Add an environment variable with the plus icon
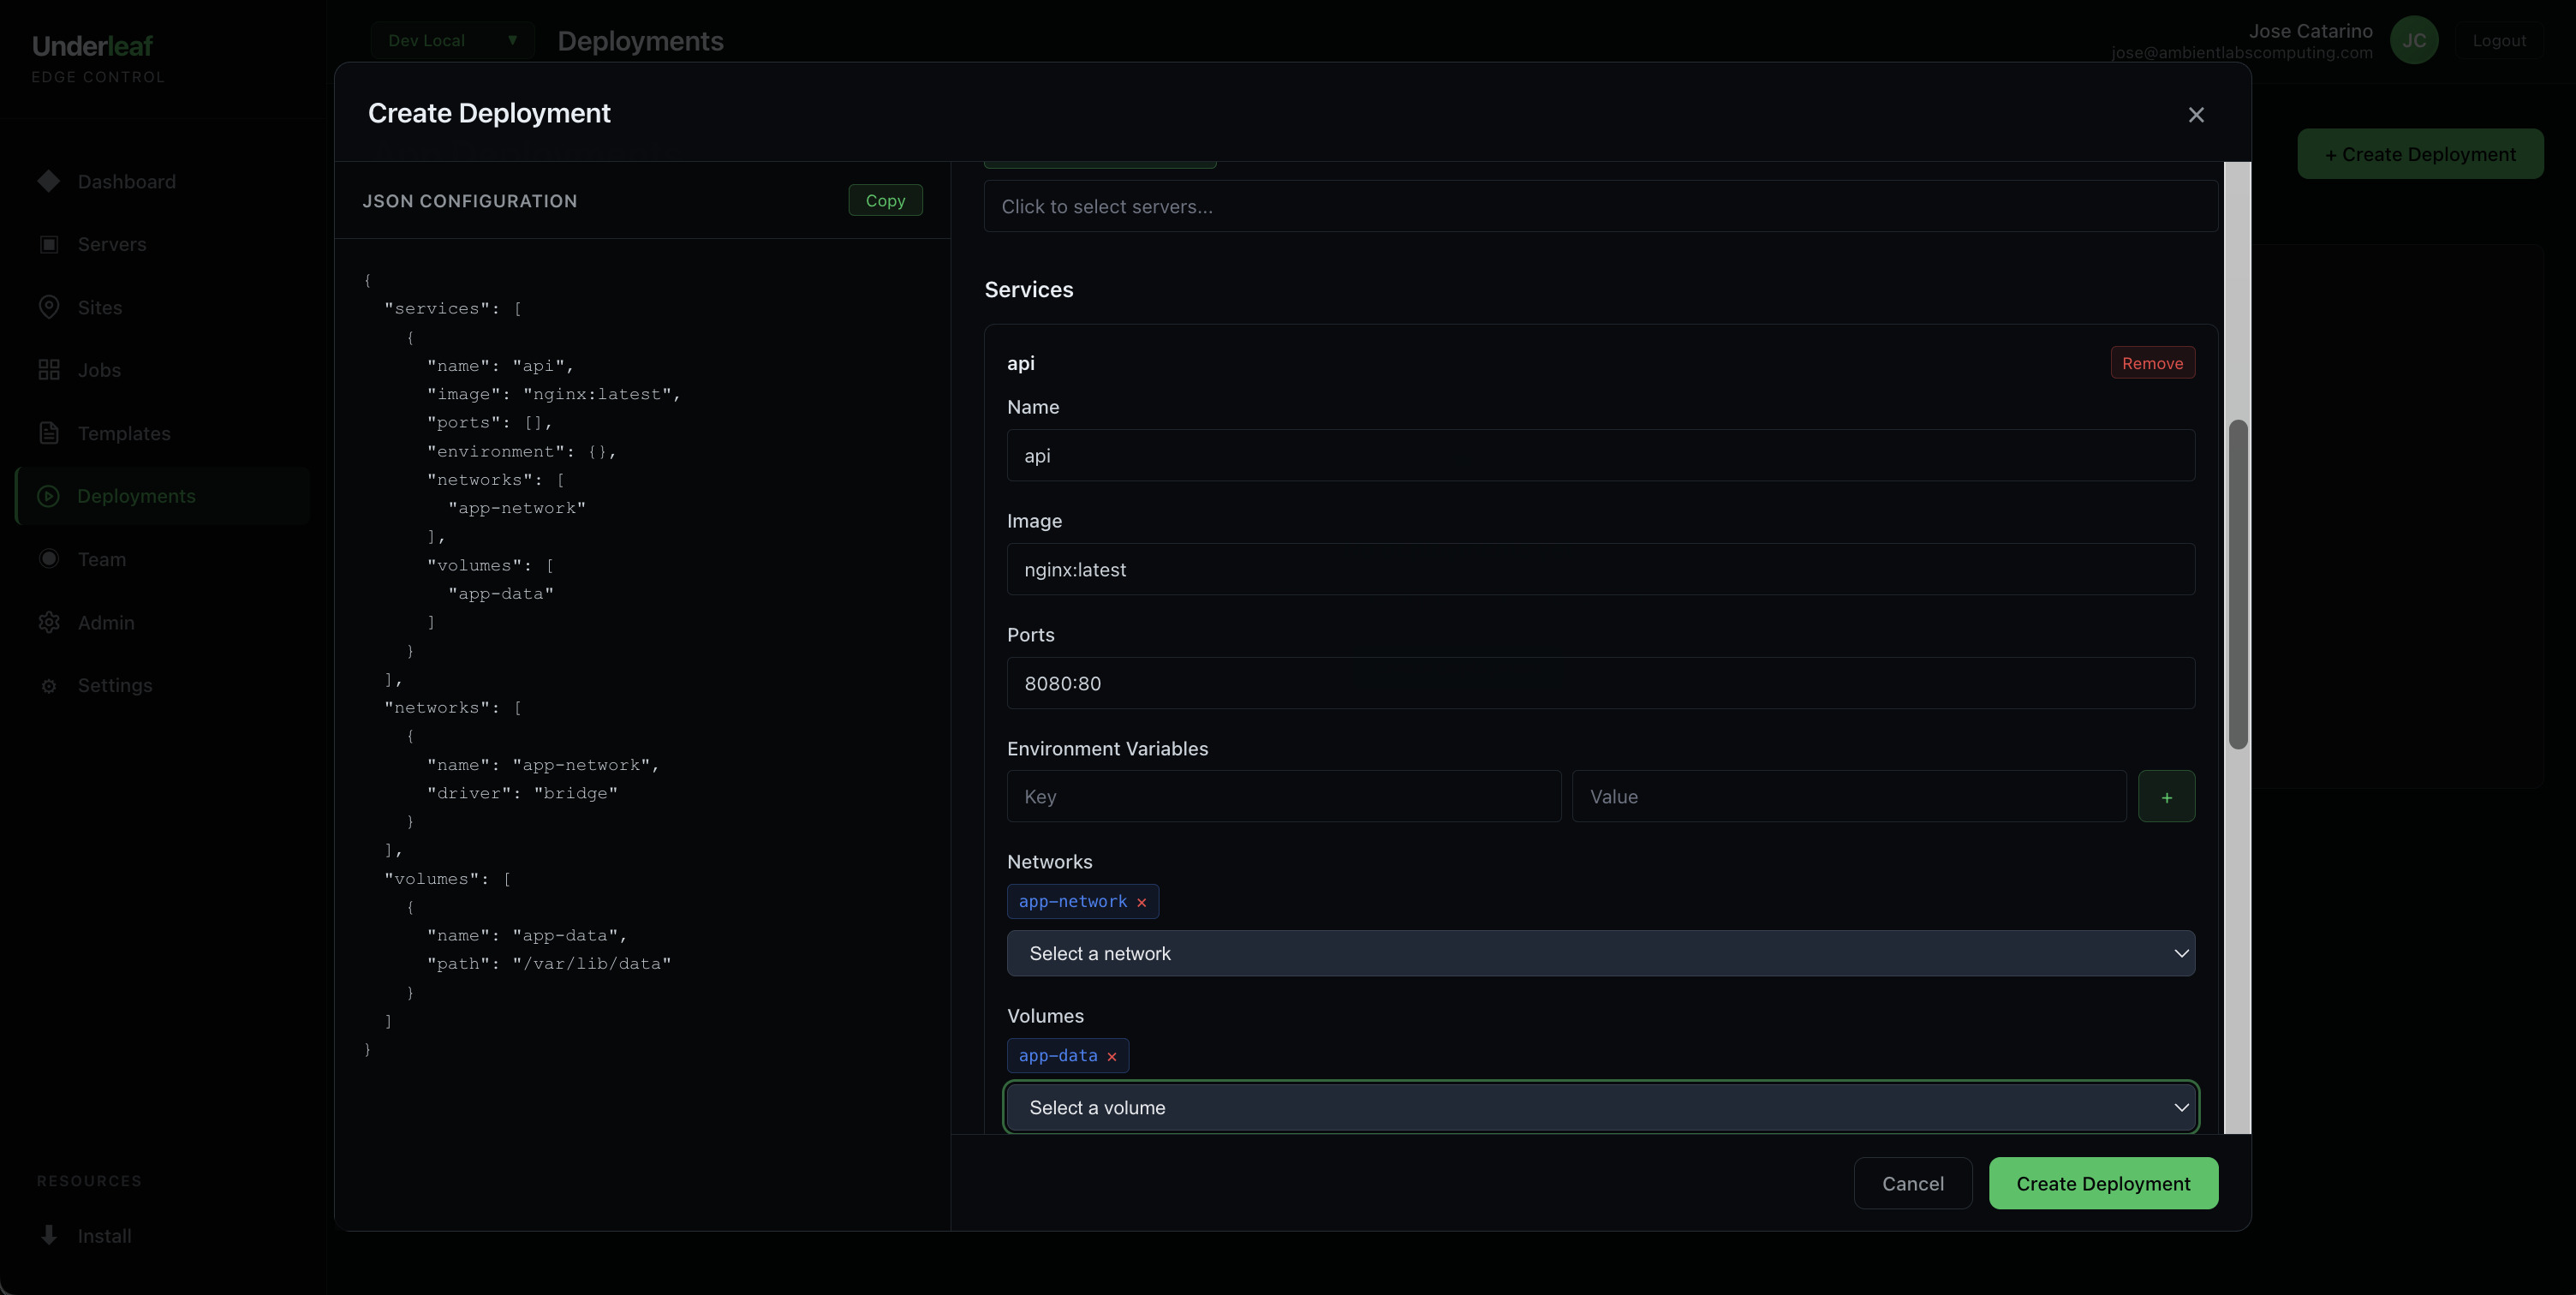Screen dimensions: 2576x1295 pos(2167,796)
